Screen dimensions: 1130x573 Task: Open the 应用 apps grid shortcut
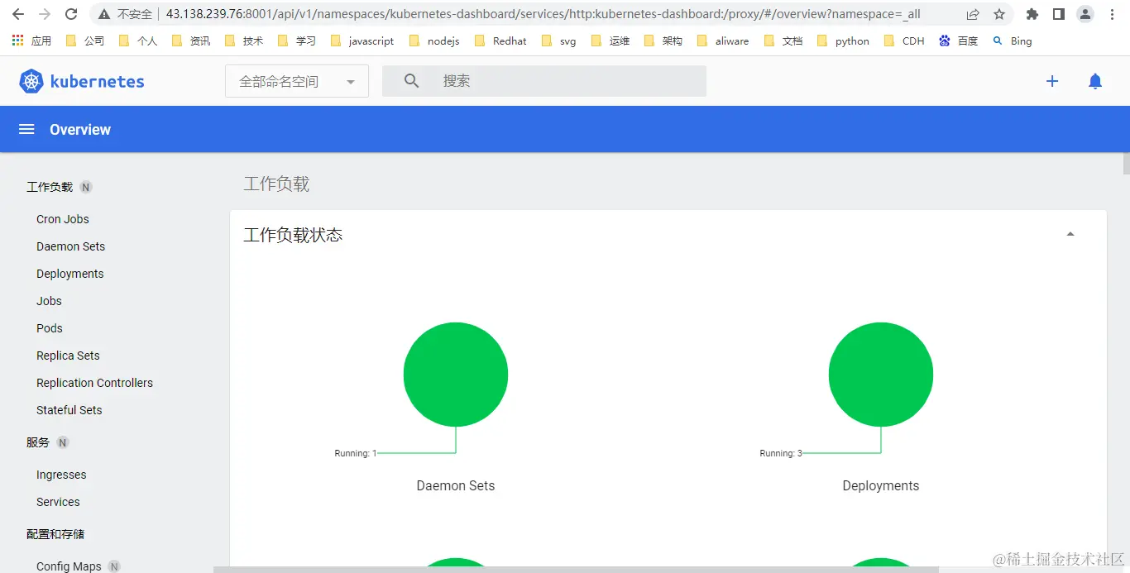31,41
